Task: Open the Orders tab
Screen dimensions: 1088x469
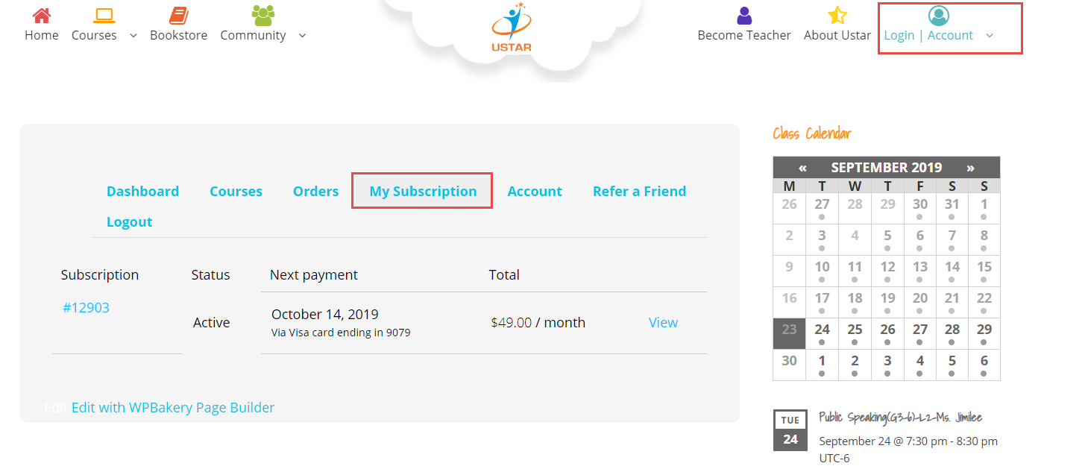Action: 315,191
